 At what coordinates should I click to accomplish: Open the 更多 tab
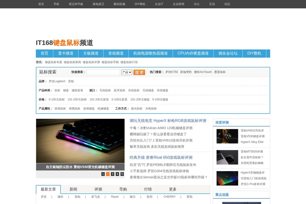(x=173, y=189)
